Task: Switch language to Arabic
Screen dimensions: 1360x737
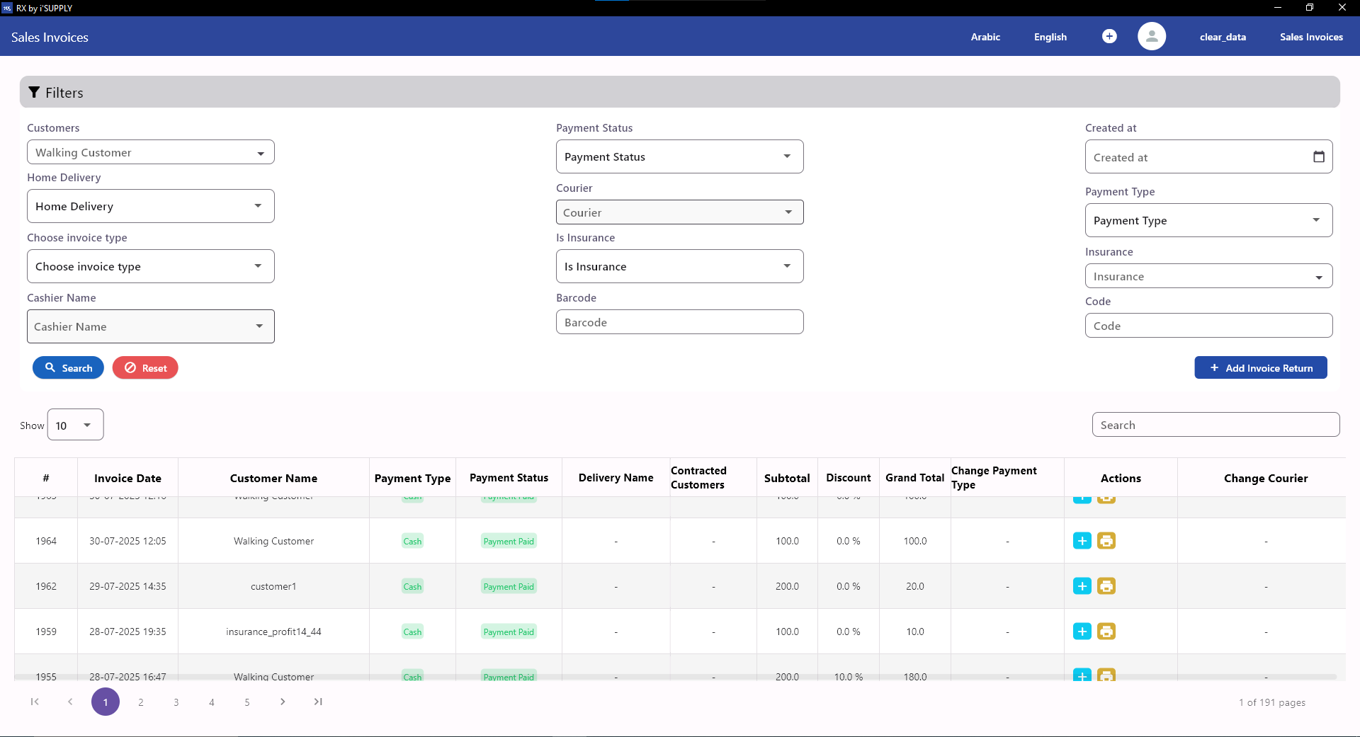Action: pyautogui.click(x=985, y=37)
